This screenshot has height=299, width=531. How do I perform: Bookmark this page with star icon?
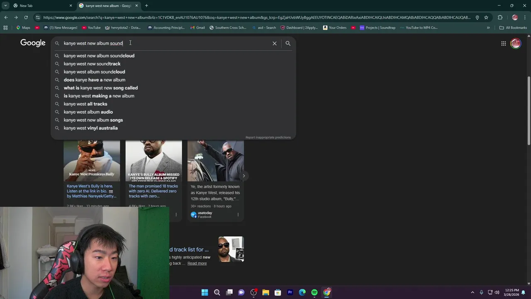pyautogui.click(x=486, y=17)
